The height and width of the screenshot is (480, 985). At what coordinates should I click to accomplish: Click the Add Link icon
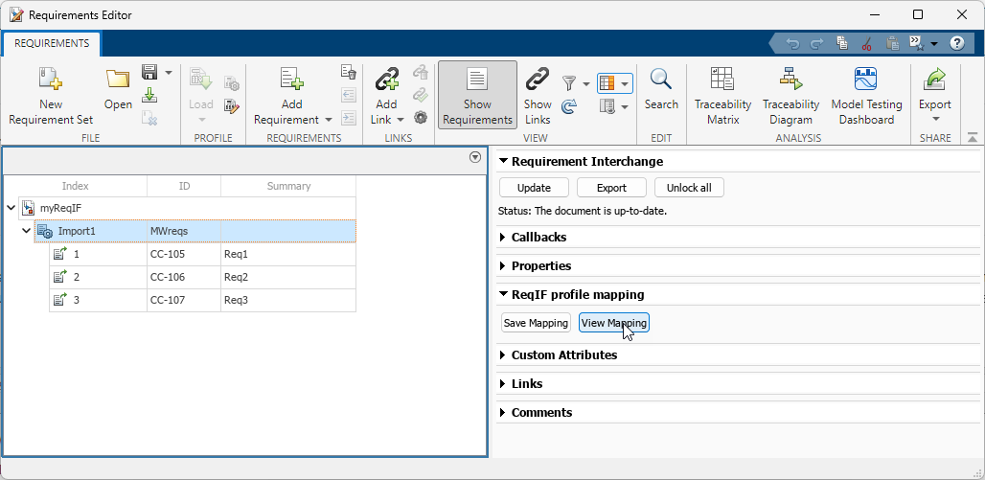pos(386,81)
